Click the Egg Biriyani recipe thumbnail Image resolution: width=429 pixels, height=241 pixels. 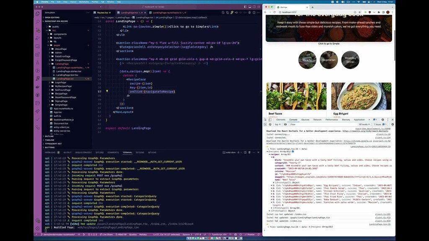pos(360,95)
